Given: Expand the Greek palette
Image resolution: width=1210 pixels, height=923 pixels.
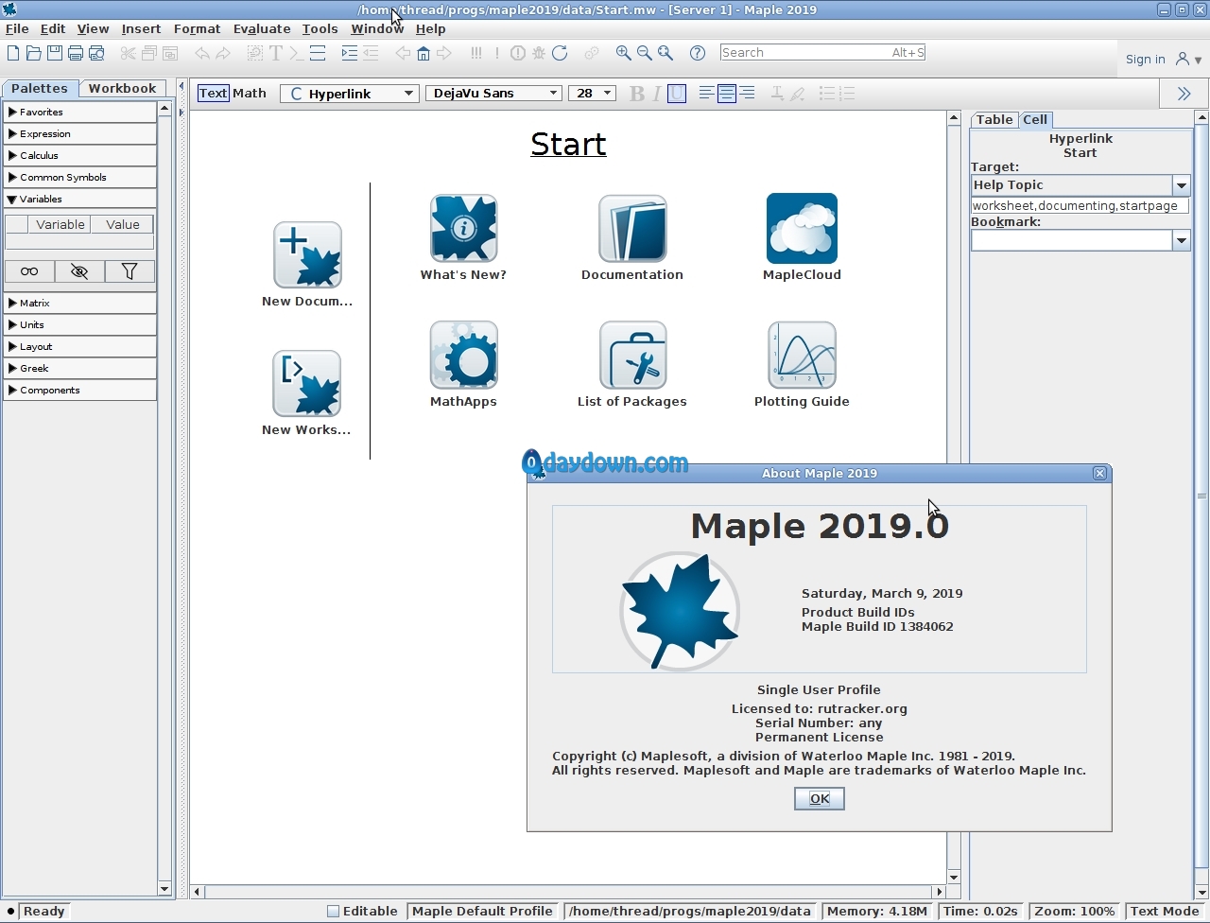Looking at the screenshot, I should [x=79, y=368].
